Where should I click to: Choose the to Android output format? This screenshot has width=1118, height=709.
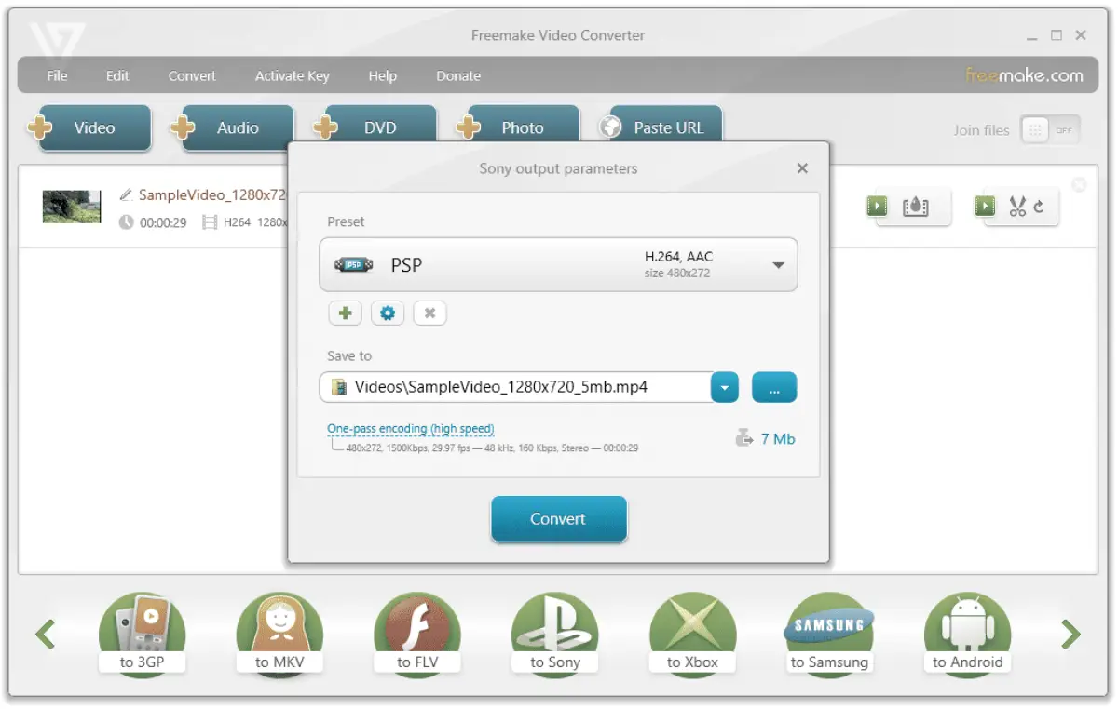pyautogui.click(x=967, y=635)
